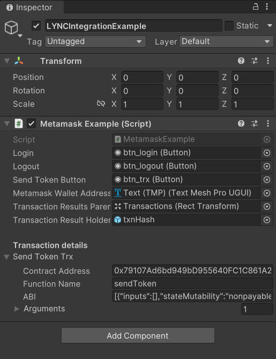Toggle constrained proportions link icon on Scale
276x359 pixels.
point(101,104)
